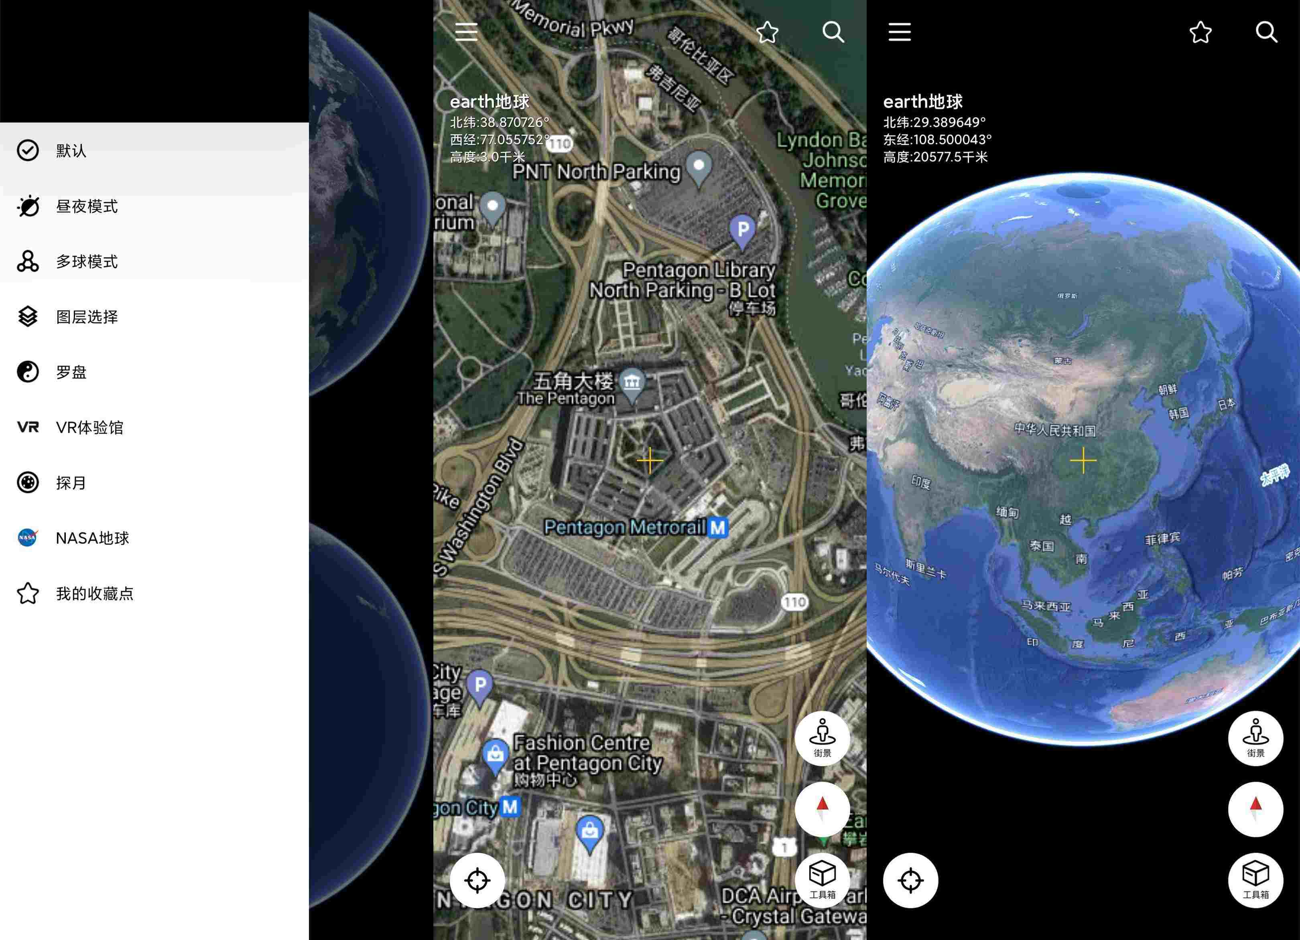Open 工具箱 toolbox on globe screen
1300x940 pixels.
pyautogui.click(x=1255, y=880)
